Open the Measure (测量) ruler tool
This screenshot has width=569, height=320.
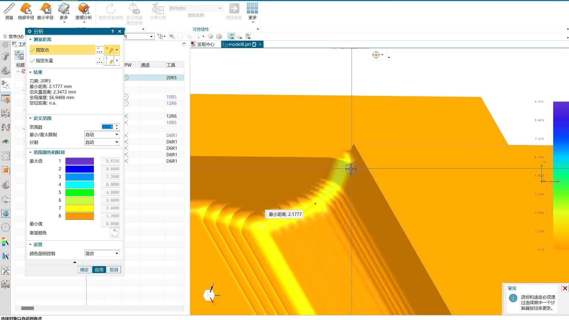[x=9, y=11]
